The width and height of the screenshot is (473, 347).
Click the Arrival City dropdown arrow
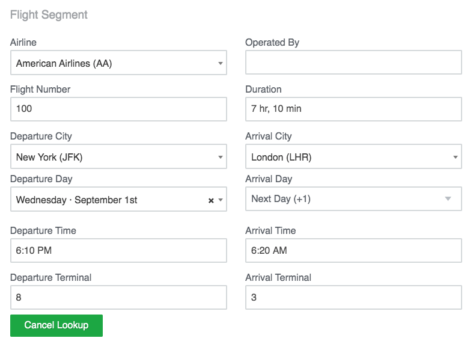[x=455, y=158]
